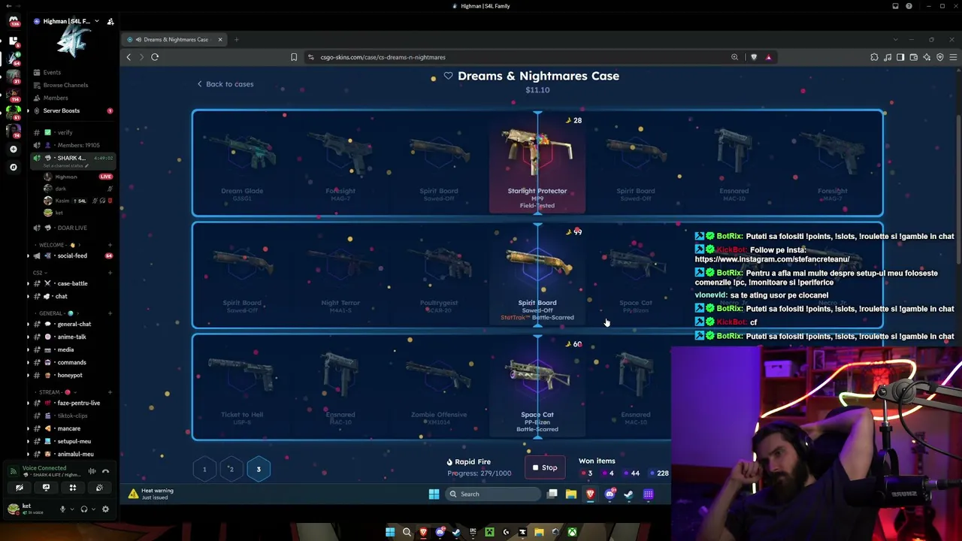The image size is (962, 541).
Task: Select case count button 3
Action: click(259, 469)
